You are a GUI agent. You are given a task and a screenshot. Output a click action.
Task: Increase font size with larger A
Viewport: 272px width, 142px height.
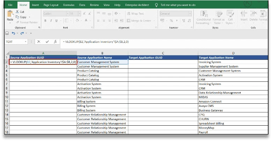(84, 14)
